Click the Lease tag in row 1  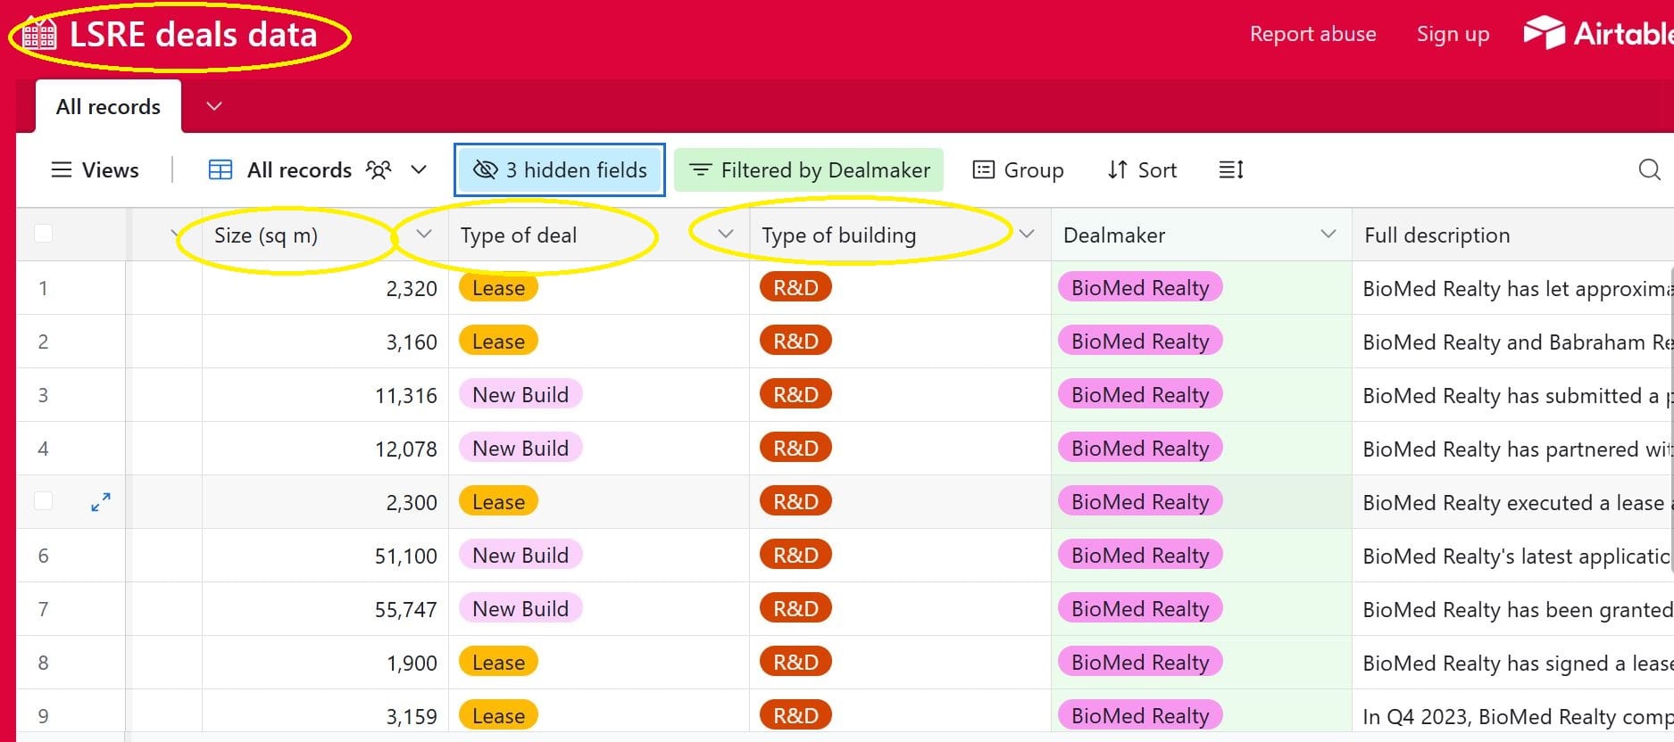[x=498, y=287]
